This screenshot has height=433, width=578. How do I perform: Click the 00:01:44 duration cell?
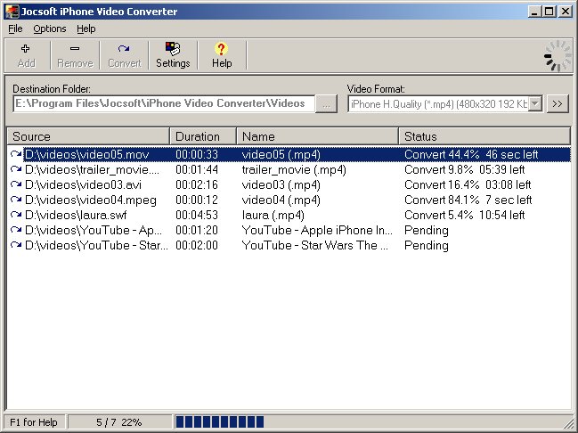click(197, 169)
